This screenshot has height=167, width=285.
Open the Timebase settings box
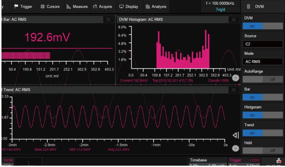[206, 162]
